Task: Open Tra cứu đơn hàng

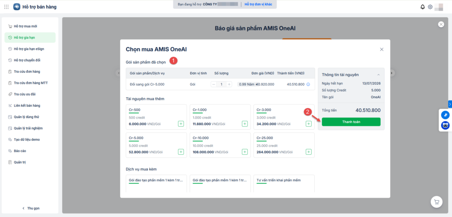Action: 30,71
